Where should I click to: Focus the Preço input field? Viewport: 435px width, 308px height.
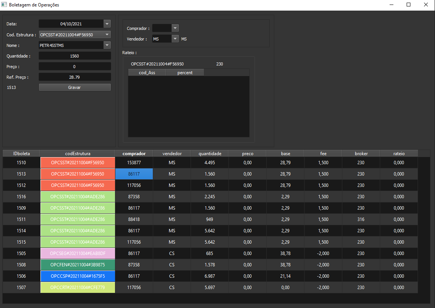(75, 67)
